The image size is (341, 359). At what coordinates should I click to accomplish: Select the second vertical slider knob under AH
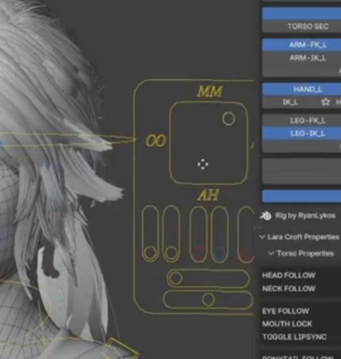click(x=171, y=253)
